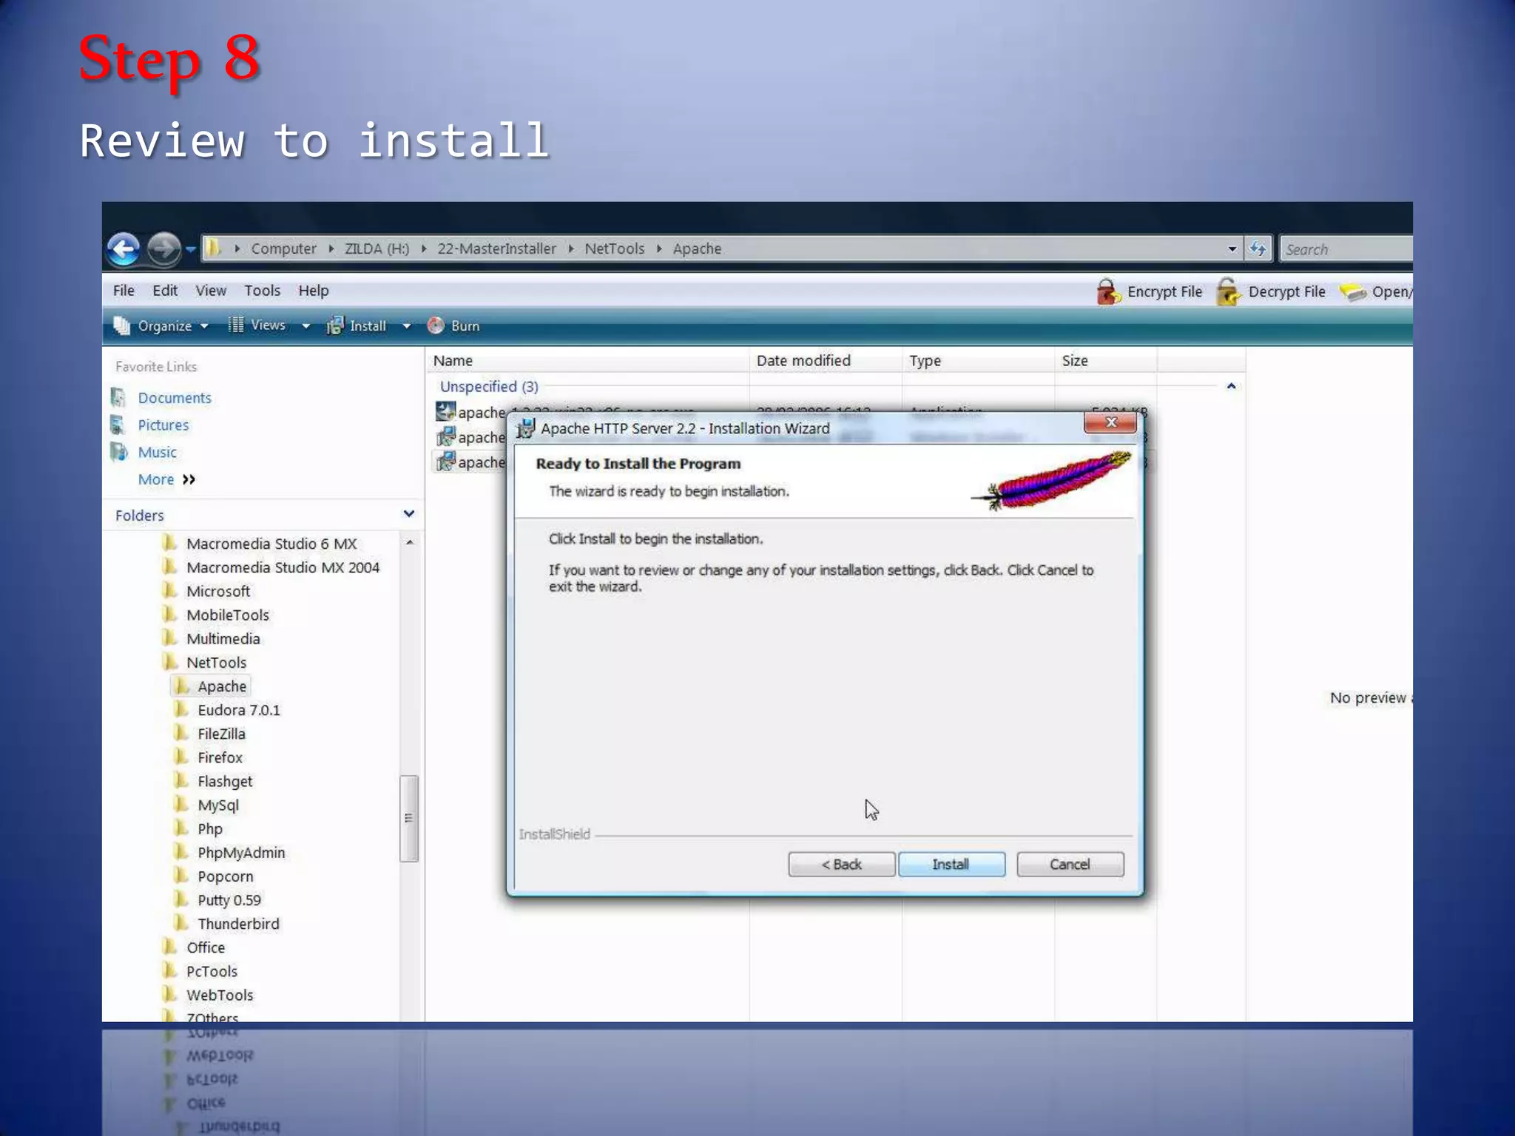Open the address bar history dropdown
The width and height of the screenshot is (1515, 1136).
click(1232, 249)
